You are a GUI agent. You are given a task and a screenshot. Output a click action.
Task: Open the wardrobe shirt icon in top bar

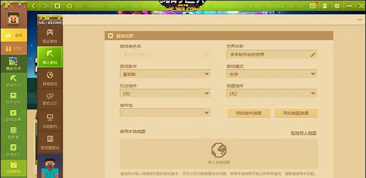coord(325,6)
